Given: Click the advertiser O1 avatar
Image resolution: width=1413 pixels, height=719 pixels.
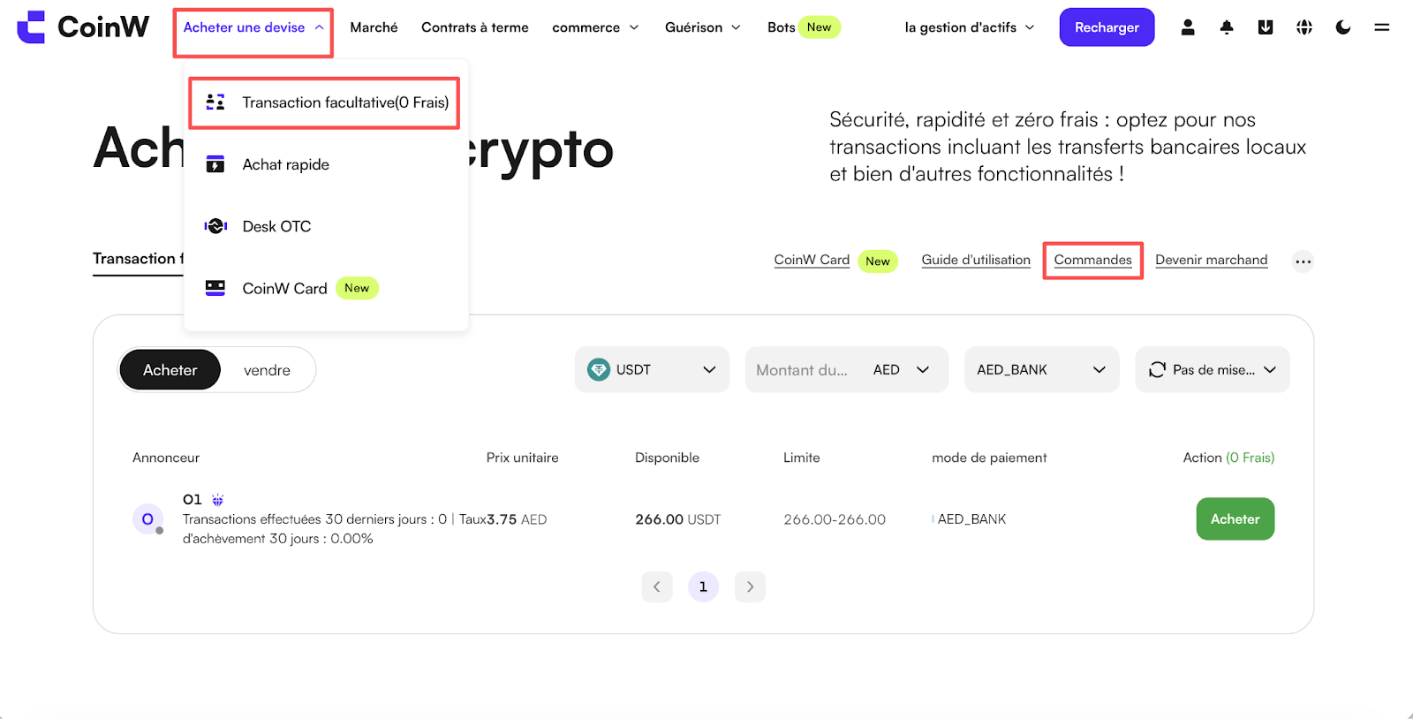Looking at the screenshot, I should tap(147, 519).
